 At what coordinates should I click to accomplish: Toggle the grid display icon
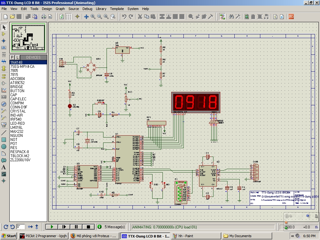coord(68,17)
